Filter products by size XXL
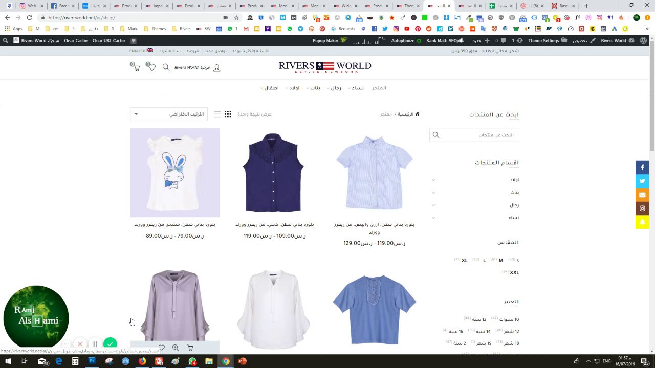 (x=514, y=272)
